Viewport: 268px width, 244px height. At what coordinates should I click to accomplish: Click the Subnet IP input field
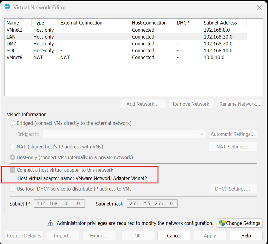click(x=59, y=204)
